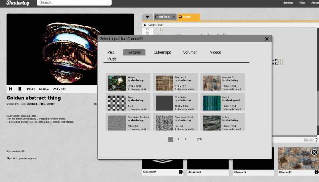
Task: Pause the shader preview playback
Action: [20, 89]
